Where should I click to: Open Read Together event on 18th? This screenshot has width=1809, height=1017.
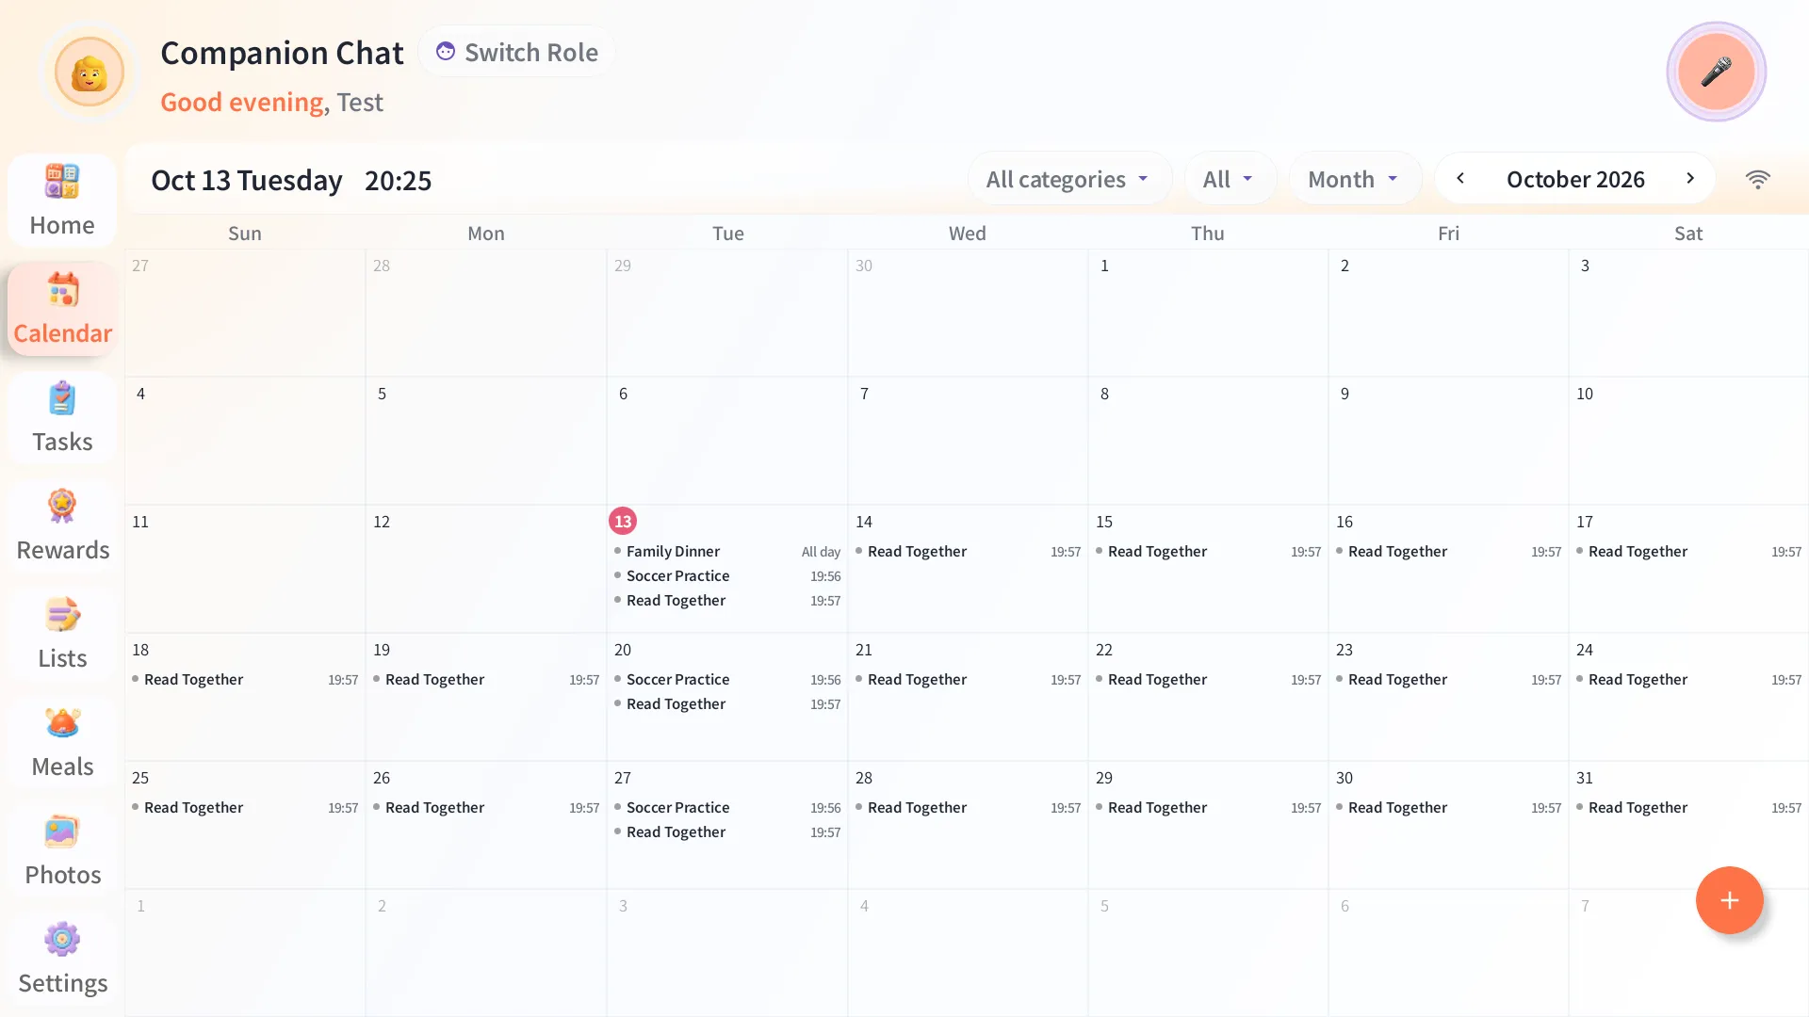pos(245,680)
